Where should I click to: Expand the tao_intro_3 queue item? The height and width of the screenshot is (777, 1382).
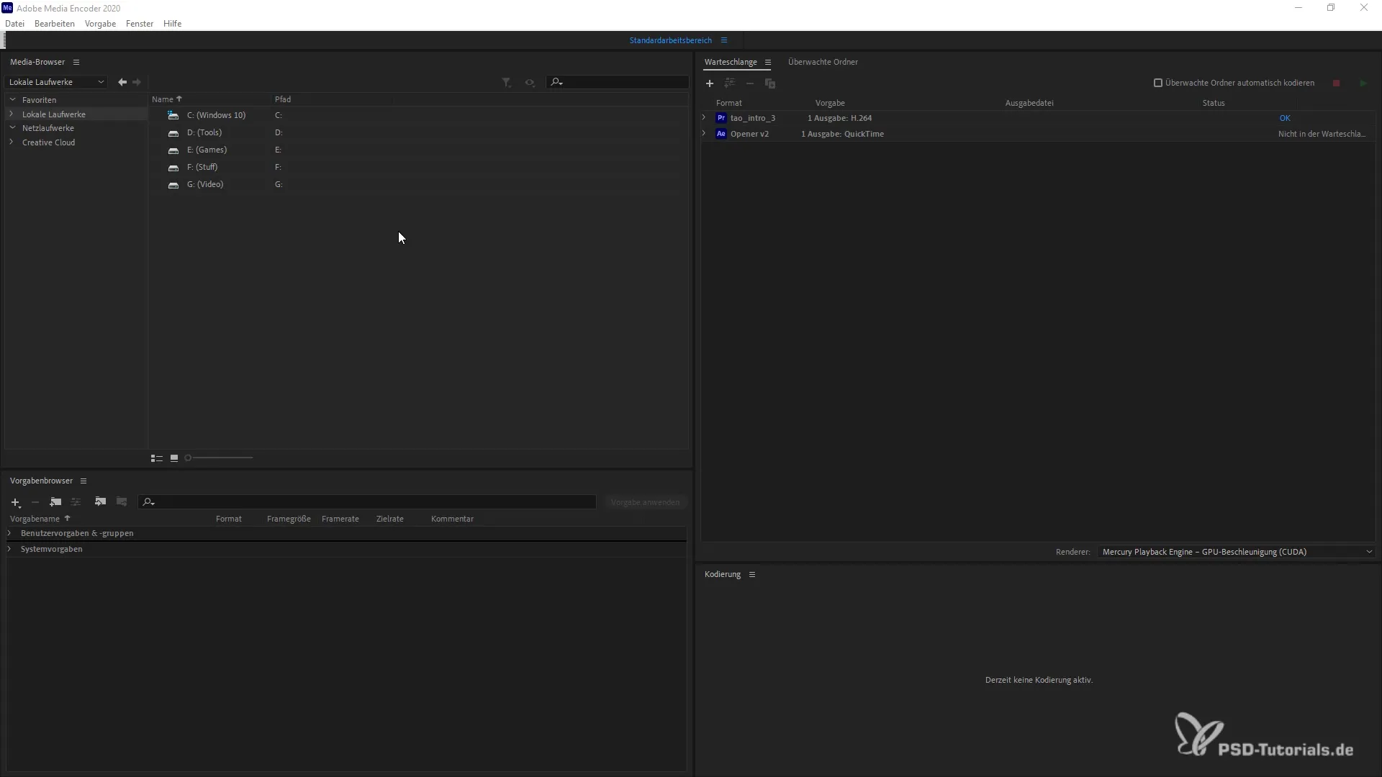tap(705, 118)
